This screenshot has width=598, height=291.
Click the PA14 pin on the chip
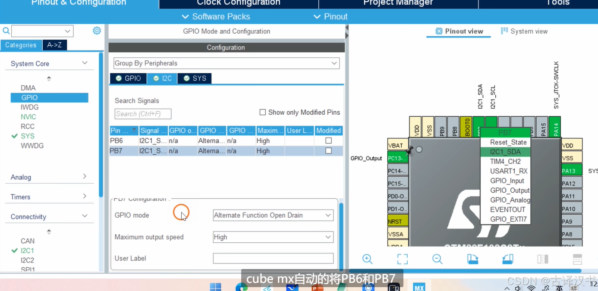coord(555,127)
